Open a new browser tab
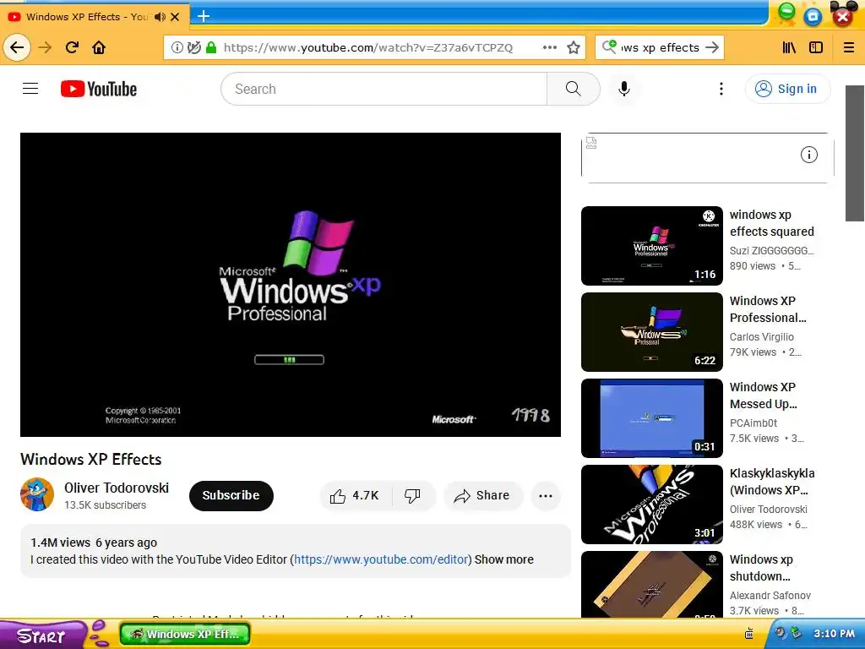Image resolution: width=865 pixels, height=649 pixels. pyautogui.click(x=204, y=16)
